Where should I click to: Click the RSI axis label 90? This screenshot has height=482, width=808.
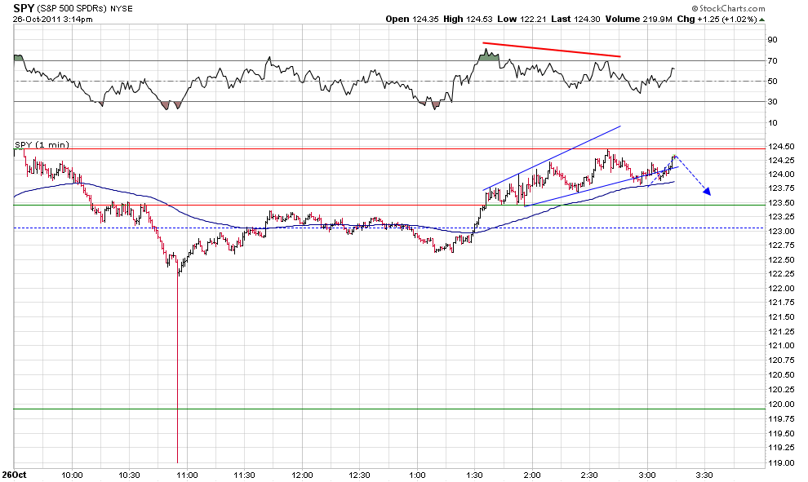pos(772,40)
